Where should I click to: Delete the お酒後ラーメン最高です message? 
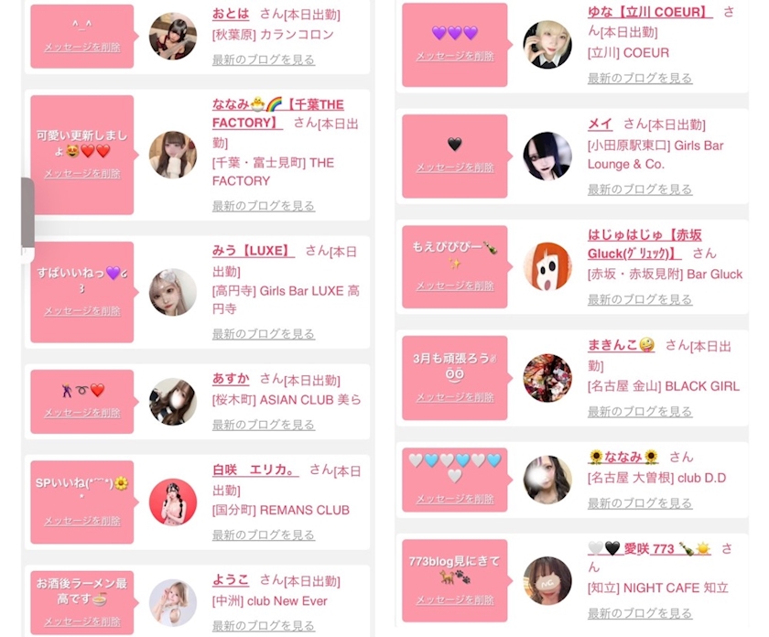(82, 621)
